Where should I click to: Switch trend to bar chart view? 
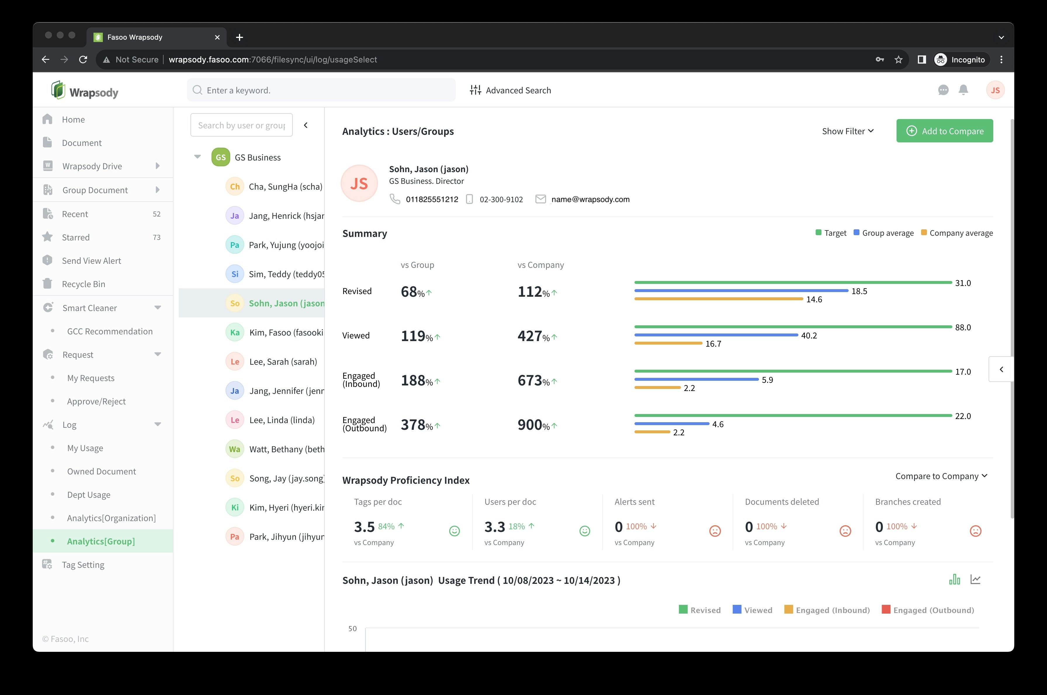954,579
